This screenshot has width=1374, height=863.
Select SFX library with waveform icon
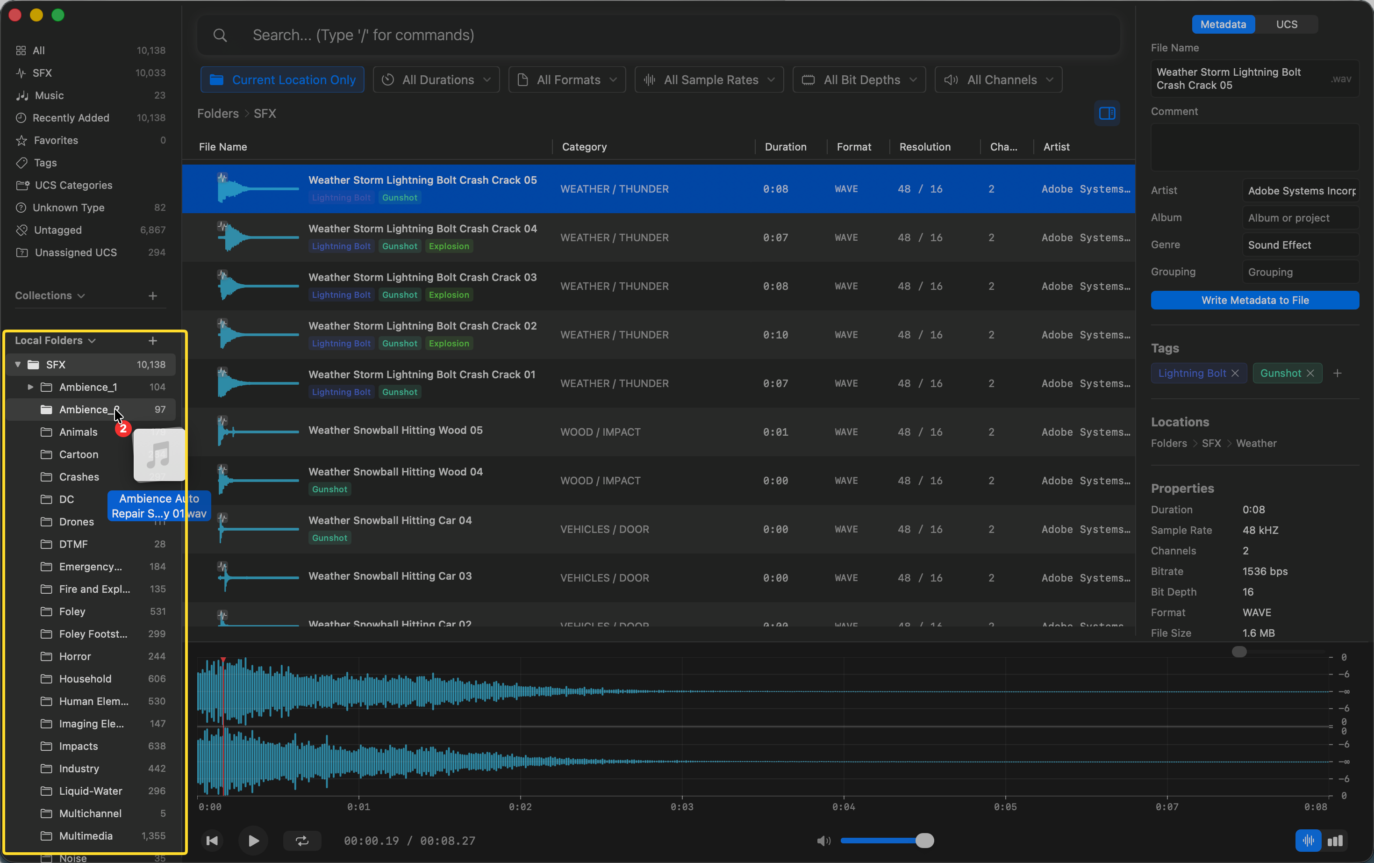[21, 73]
